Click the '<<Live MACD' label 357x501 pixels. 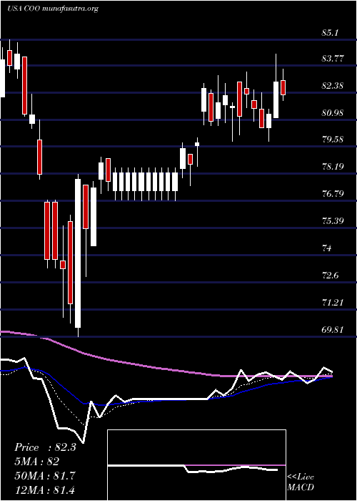301,482
